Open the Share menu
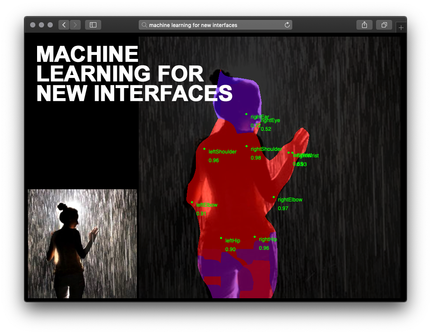 [364, 25]
